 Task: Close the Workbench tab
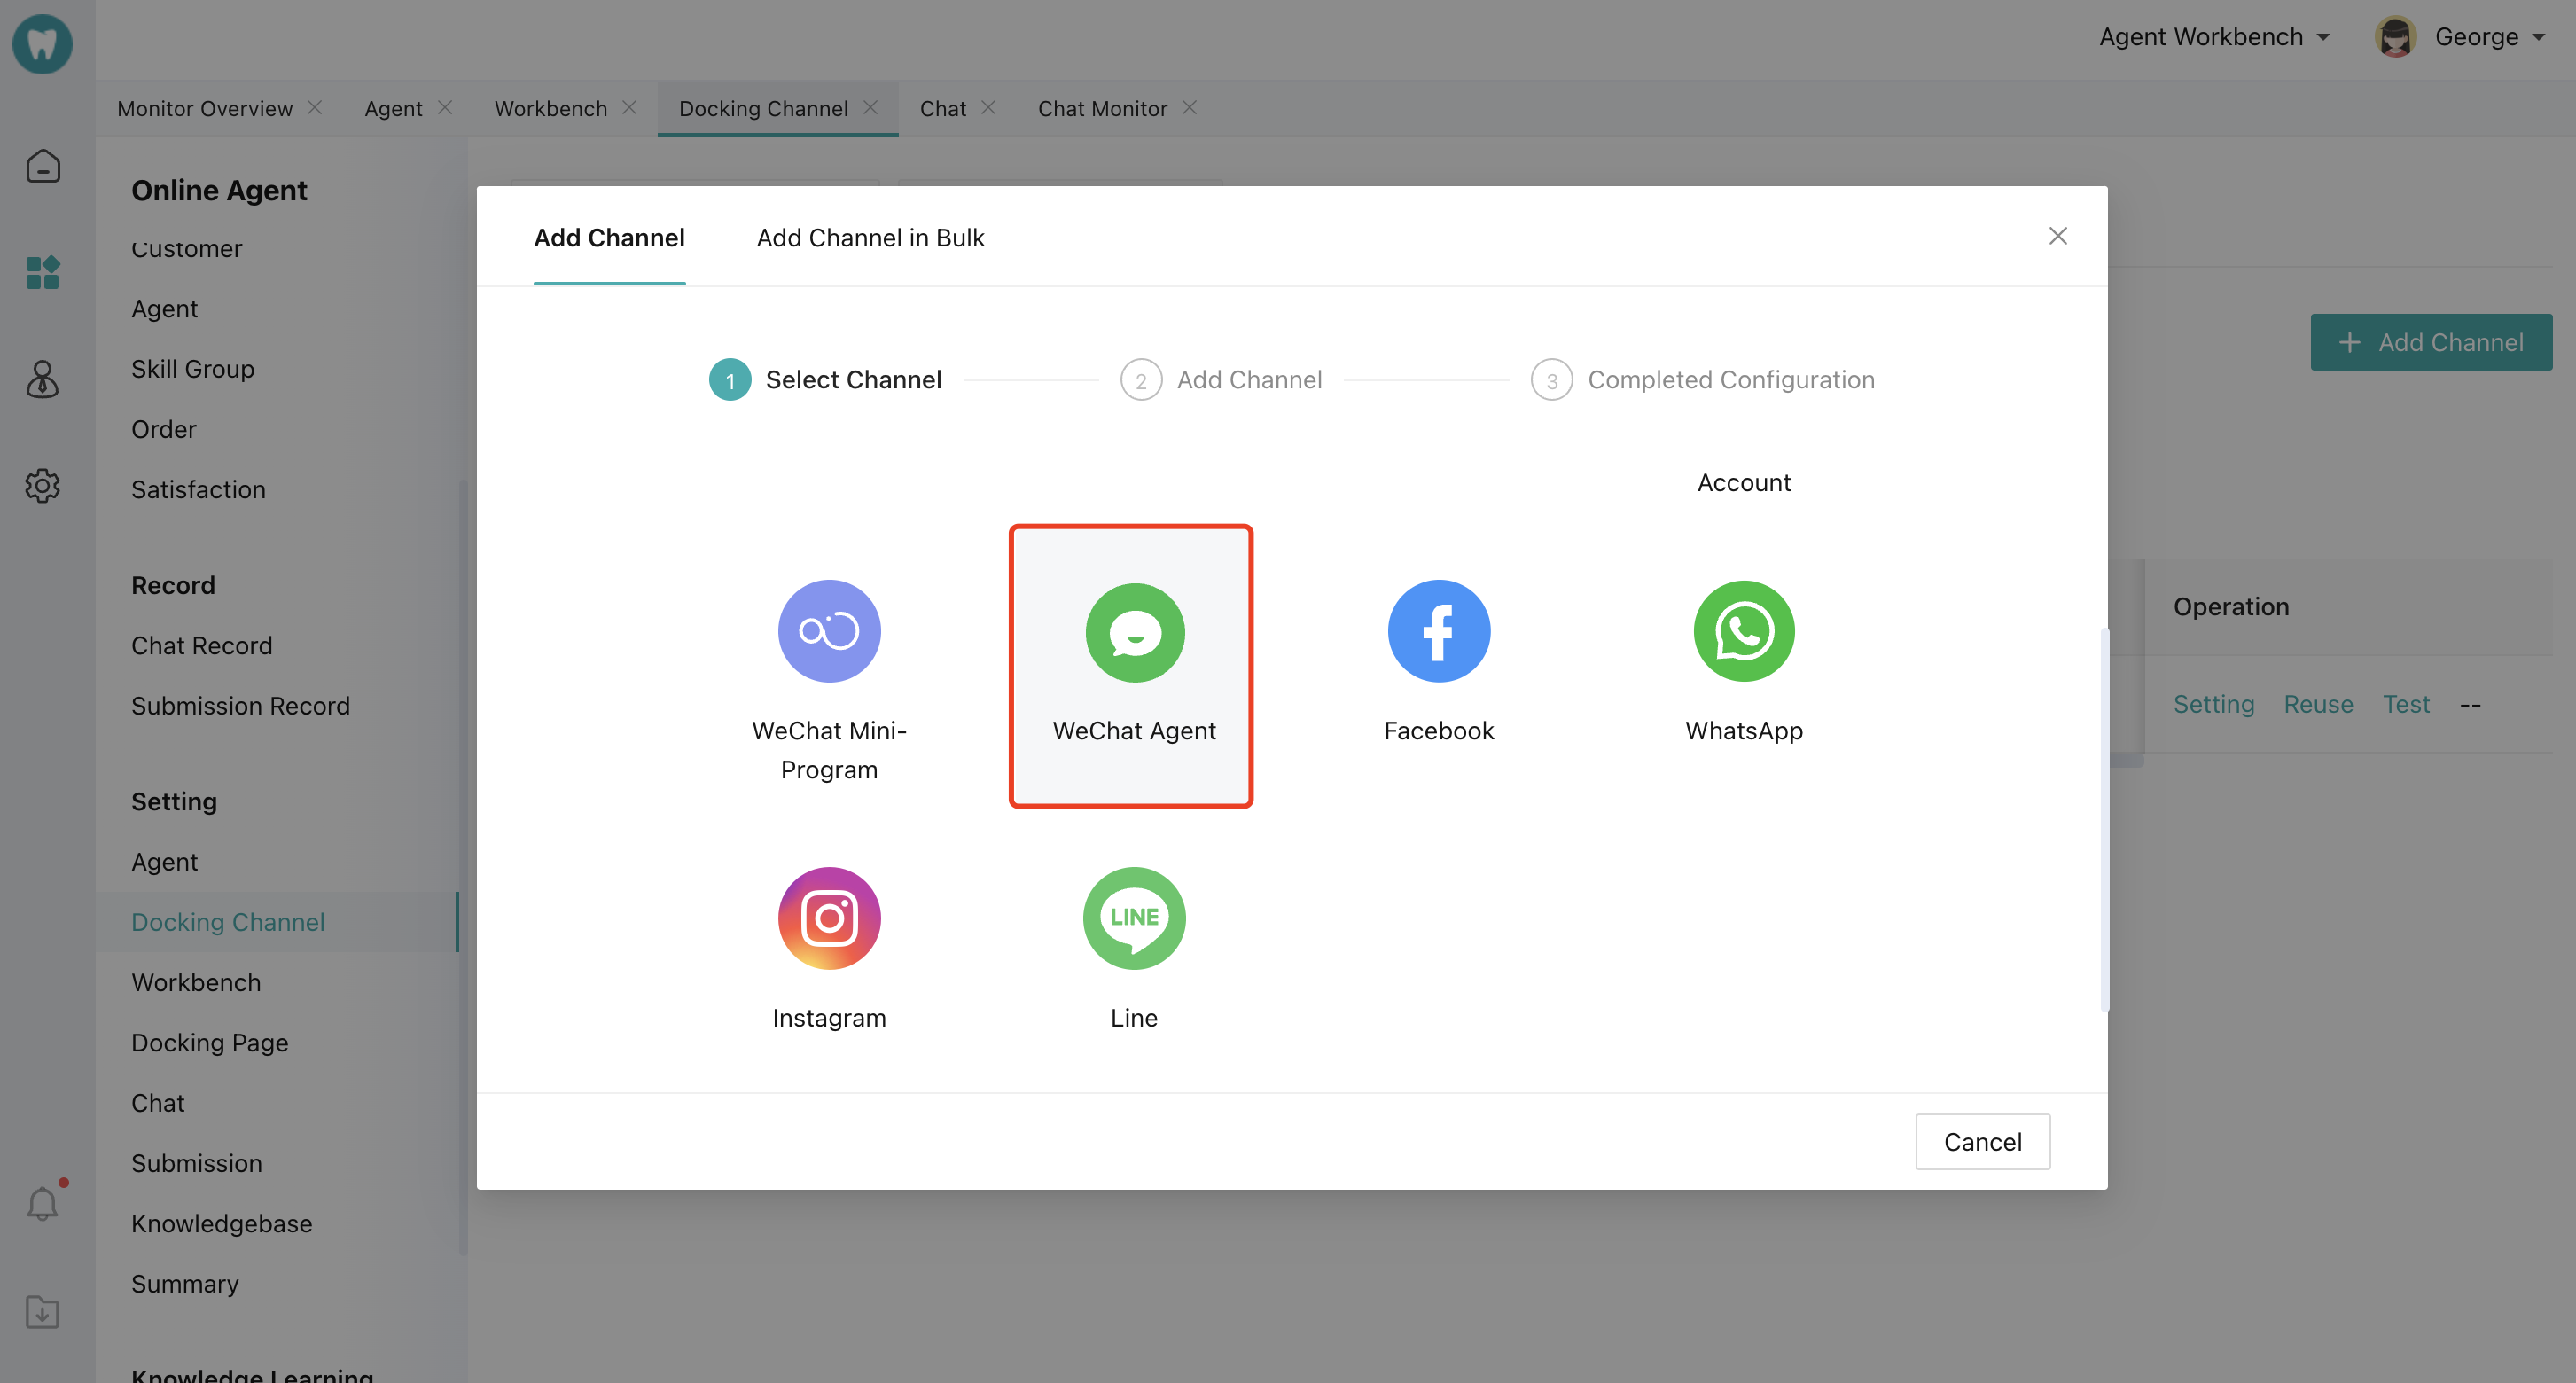click(629, 107)
